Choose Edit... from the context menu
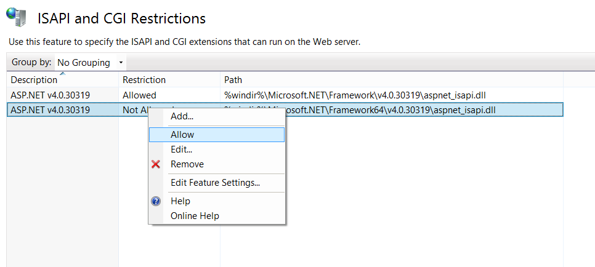The image size is (595, 267). 182,149
